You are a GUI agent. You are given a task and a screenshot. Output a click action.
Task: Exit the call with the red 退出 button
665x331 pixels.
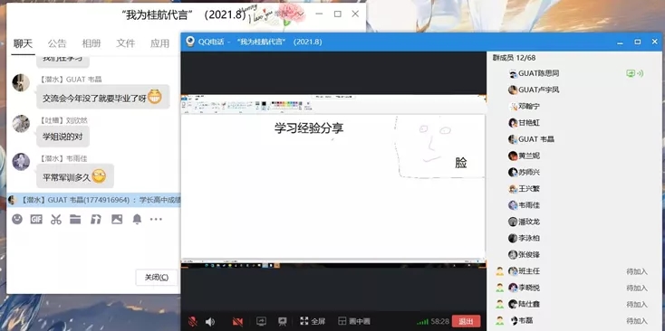point(466,321)
